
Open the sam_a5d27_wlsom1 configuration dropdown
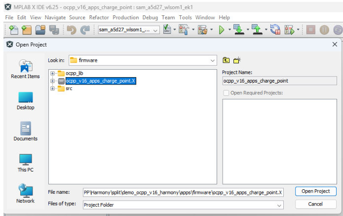click(x=129, y=30)
